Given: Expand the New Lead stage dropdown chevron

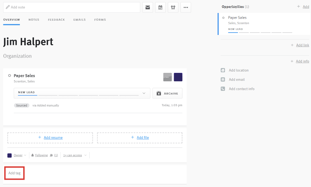Looking at the screenshot, I should tap(144, 93).
